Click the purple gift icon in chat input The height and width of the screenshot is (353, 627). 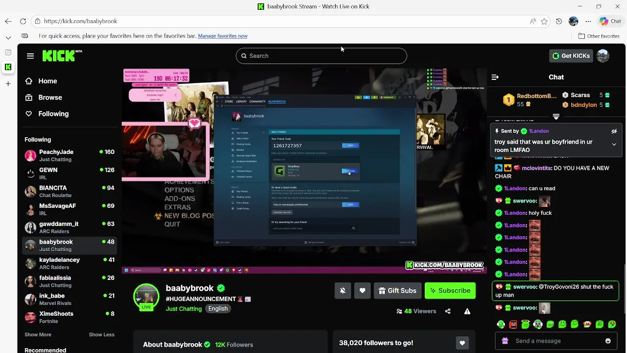(505, 341)
